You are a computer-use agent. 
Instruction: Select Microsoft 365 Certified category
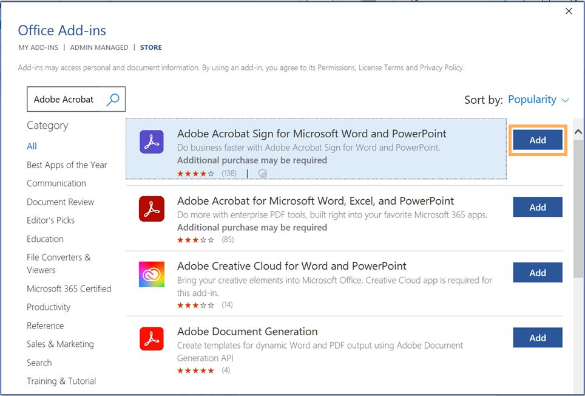coord(69,288)
